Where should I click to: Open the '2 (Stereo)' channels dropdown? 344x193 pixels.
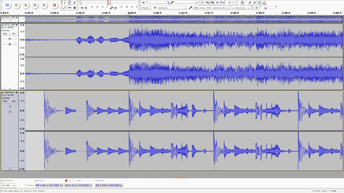click(241, 8)
